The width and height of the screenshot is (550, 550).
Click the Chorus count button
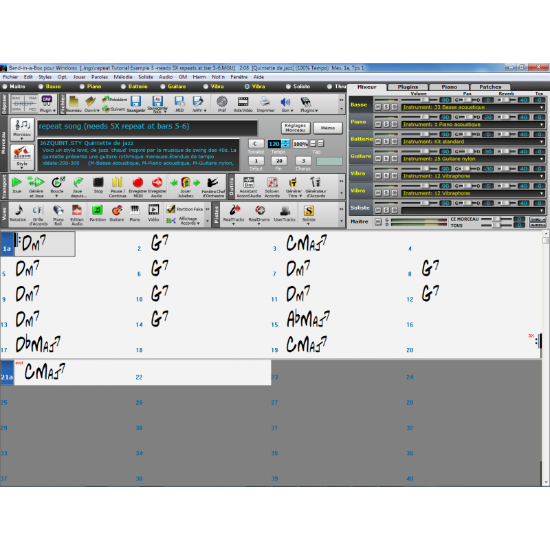(303, 161)
